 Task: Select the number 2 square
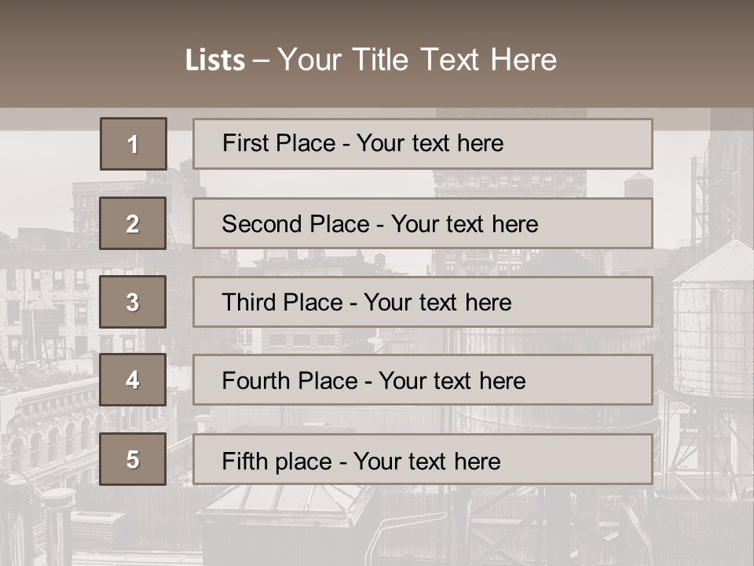click(x=133, y=223)
